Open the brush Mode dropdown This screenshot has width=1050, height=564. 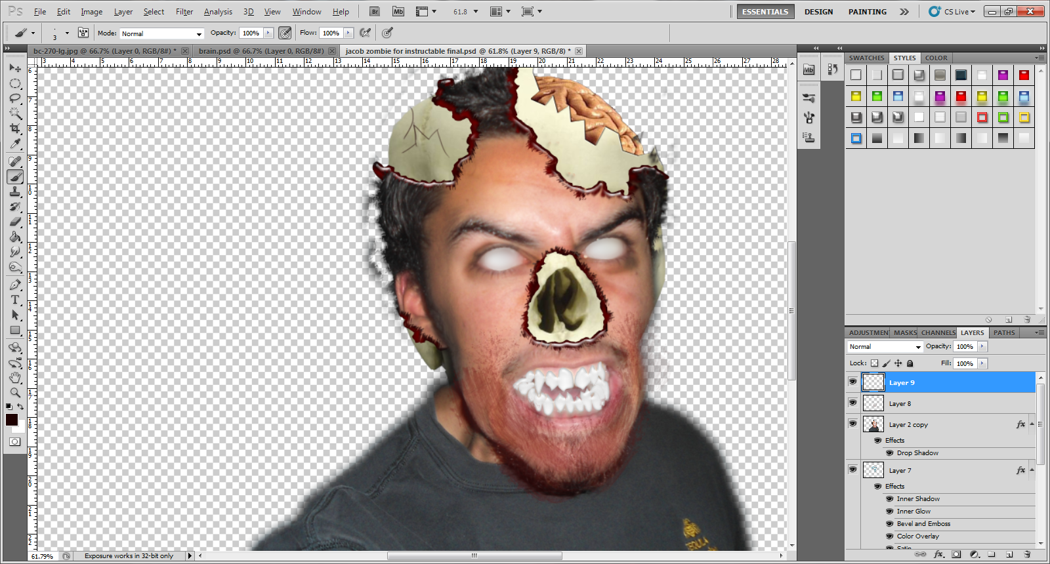pos(161,33)
